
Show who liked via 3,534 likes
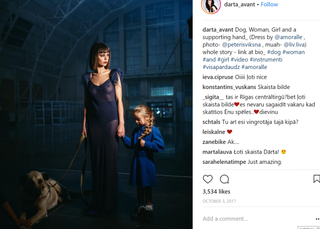click(x=216, y=192)
